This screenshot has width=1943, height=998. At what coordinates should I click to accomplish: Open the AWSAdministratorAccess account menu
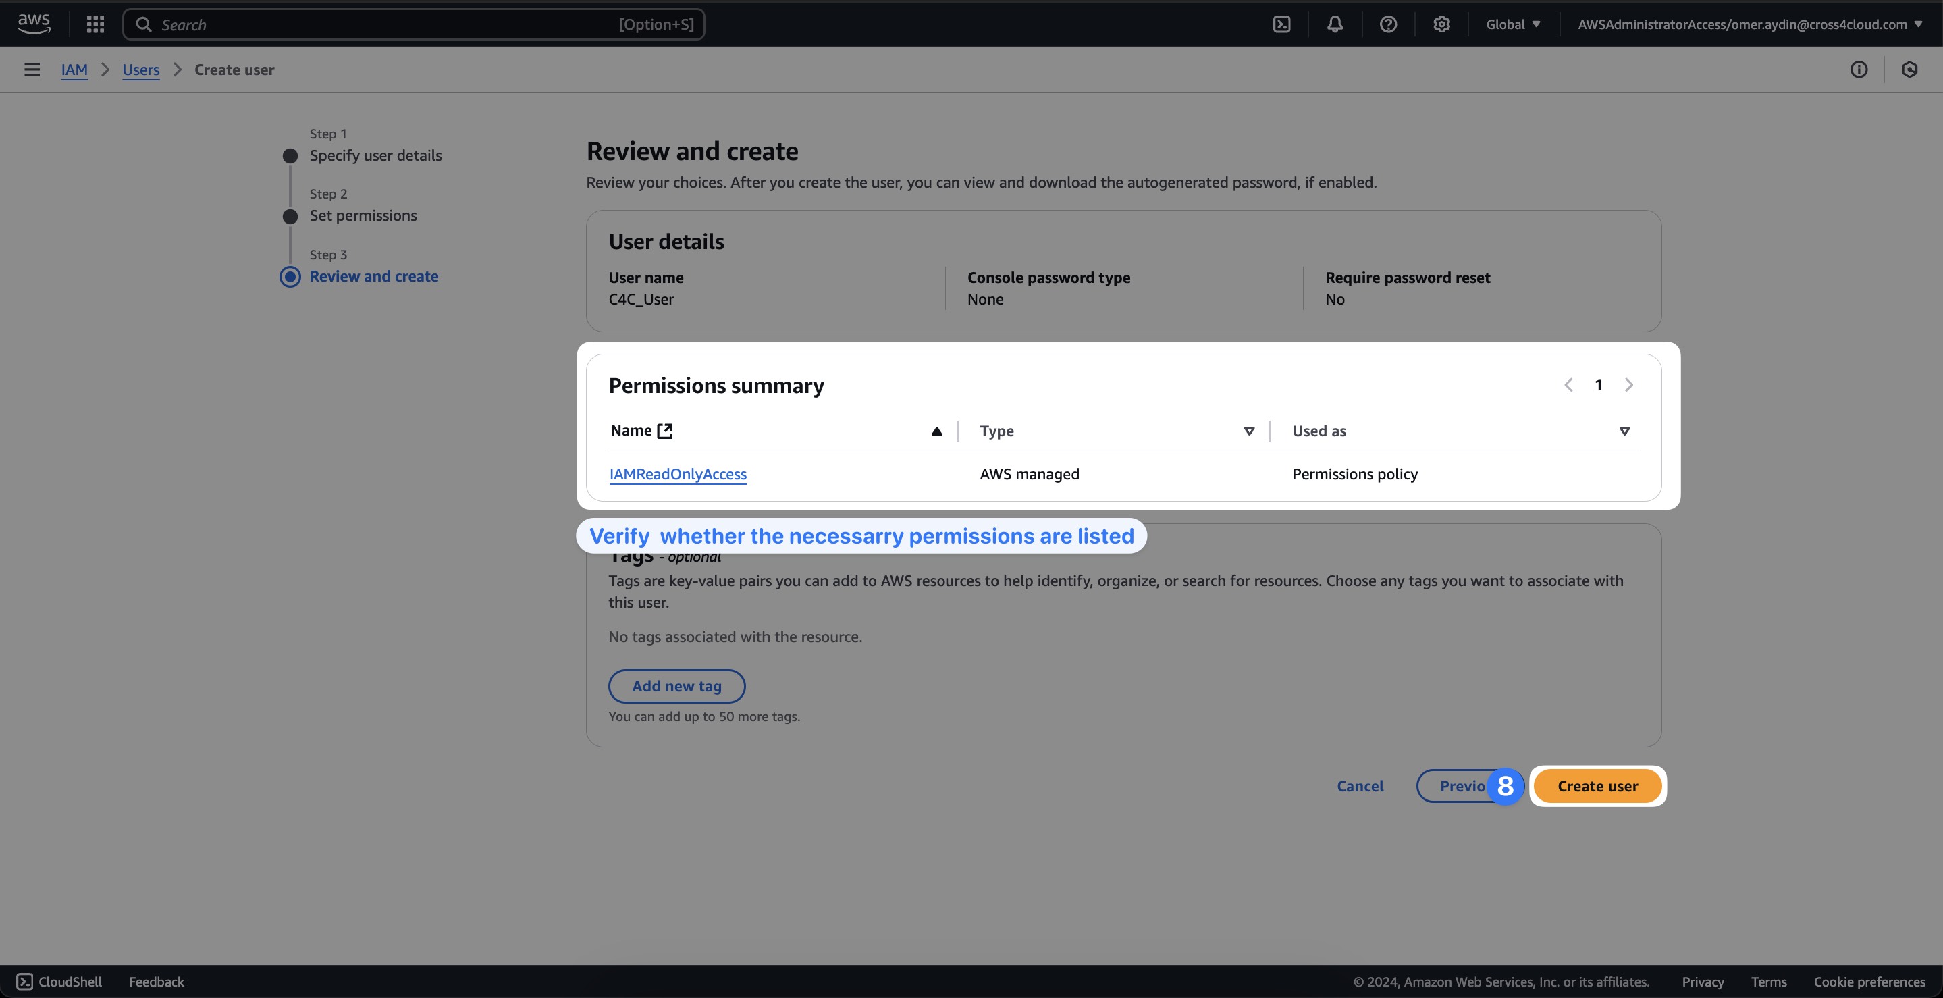[1750, 24]
